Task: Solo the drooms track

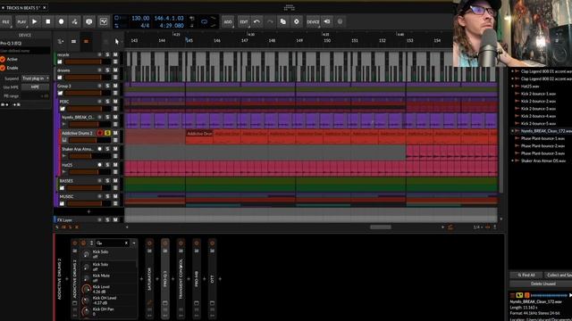Action: click(107, 70)
